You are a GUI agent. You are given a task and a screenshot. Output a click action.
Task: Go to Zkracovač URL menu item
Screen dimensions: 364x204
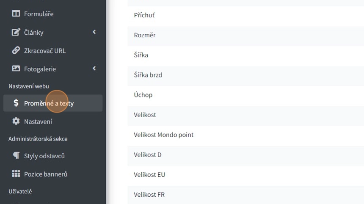44,51
